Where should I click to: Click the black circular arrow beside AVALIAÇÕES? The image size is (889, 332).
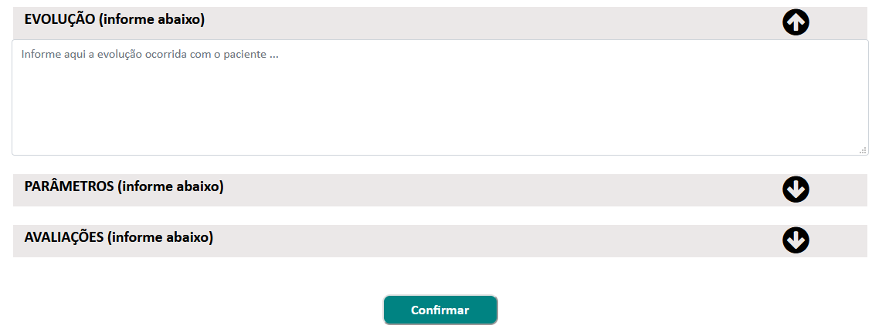(x=796, y=240)
